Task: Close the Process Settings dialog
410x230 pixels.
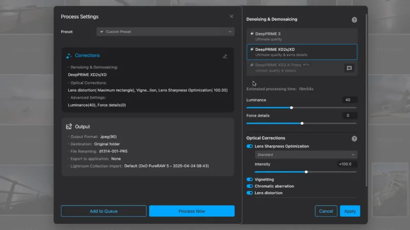Action: click(x=232, y=16)
